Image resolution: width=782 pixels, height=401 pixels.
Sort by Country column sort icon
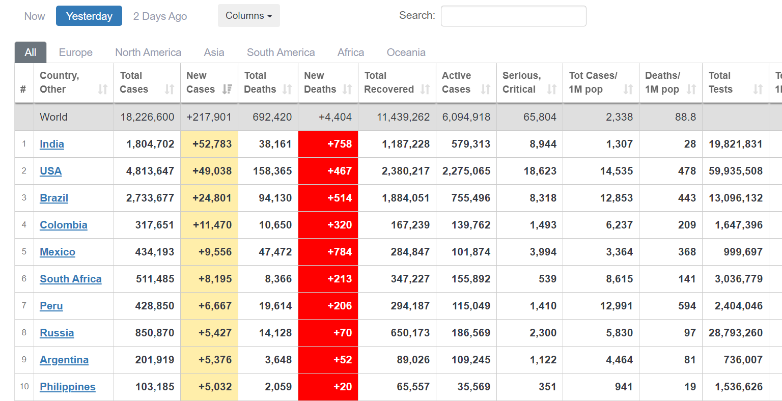[103, 90]
